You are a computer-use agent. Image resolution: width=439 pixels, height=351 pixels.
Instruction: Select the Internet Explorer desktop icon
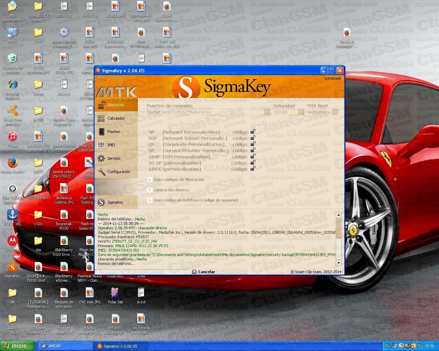[x=12, y=89]
